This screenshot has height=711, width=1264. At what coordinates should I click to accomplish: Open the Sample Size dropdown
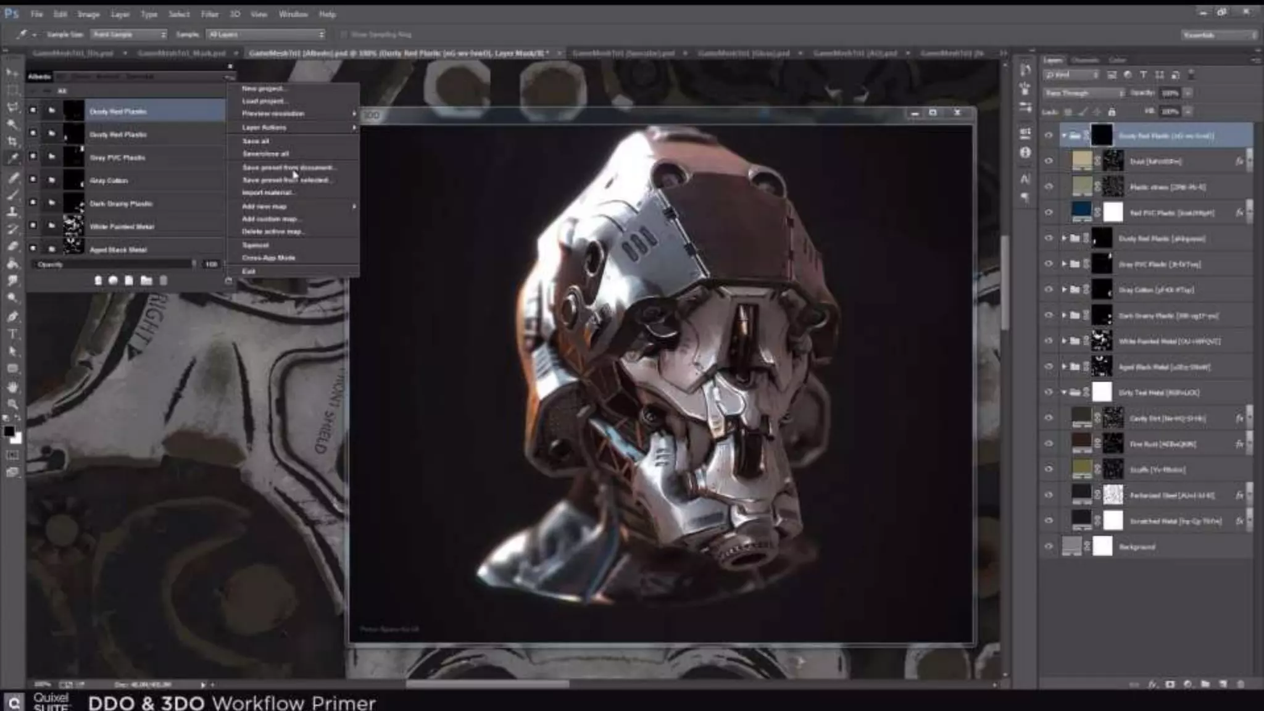click(128, 35)
